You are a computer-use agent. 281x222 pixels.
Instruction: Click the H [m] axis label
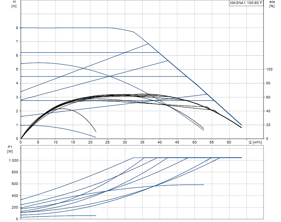pyautogui.click(x=14, y=4)
